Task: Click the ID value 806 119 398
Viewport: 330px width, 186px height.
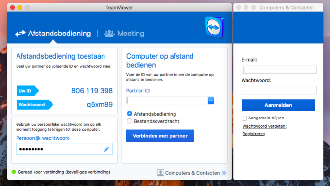Action: [92, 91]
